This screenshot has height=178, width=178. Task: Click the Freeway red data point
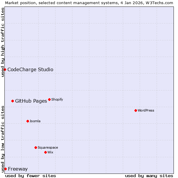tap(5, 169)
